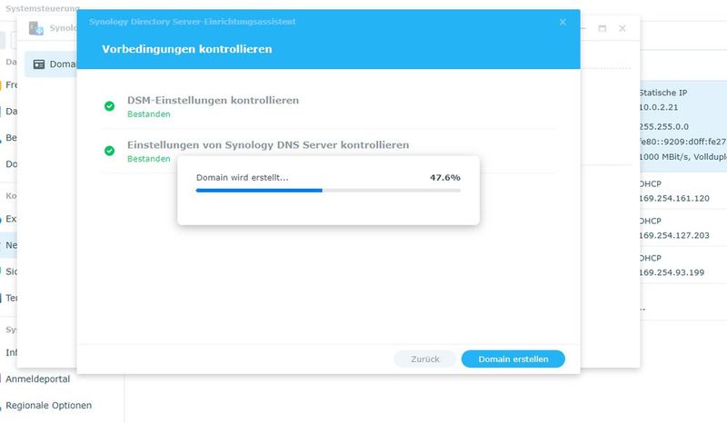727x423 pixels.
Task: Click the address 169.254.93.199
Action: tap(672, 272)
